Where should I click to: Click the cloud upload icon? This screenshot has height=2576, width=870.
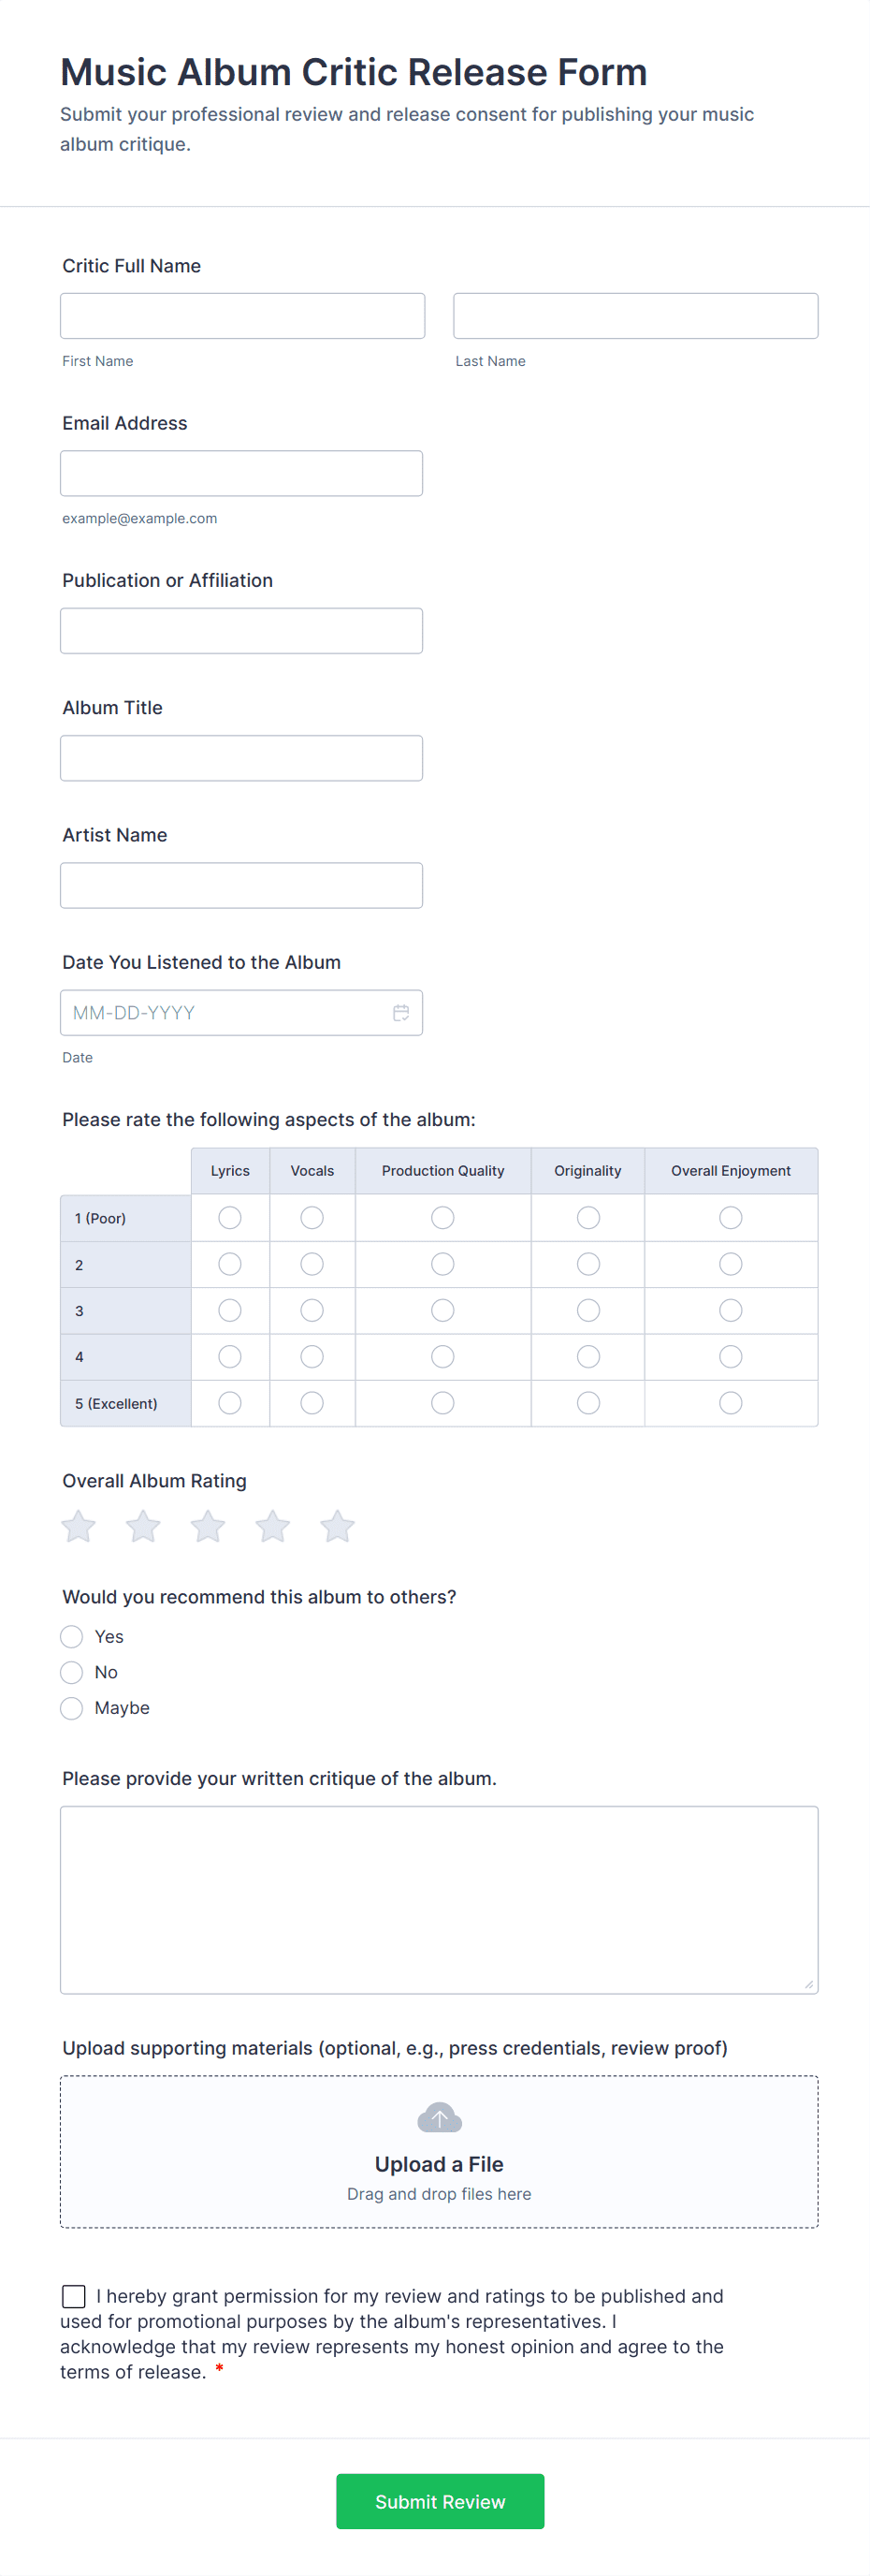point(440,2117)
